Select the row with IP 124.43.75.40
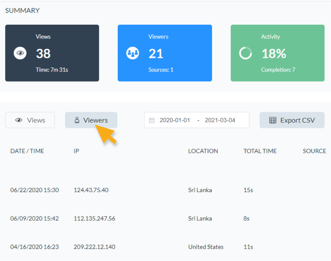This screenshot has height=261, width=331. [91, 190]
